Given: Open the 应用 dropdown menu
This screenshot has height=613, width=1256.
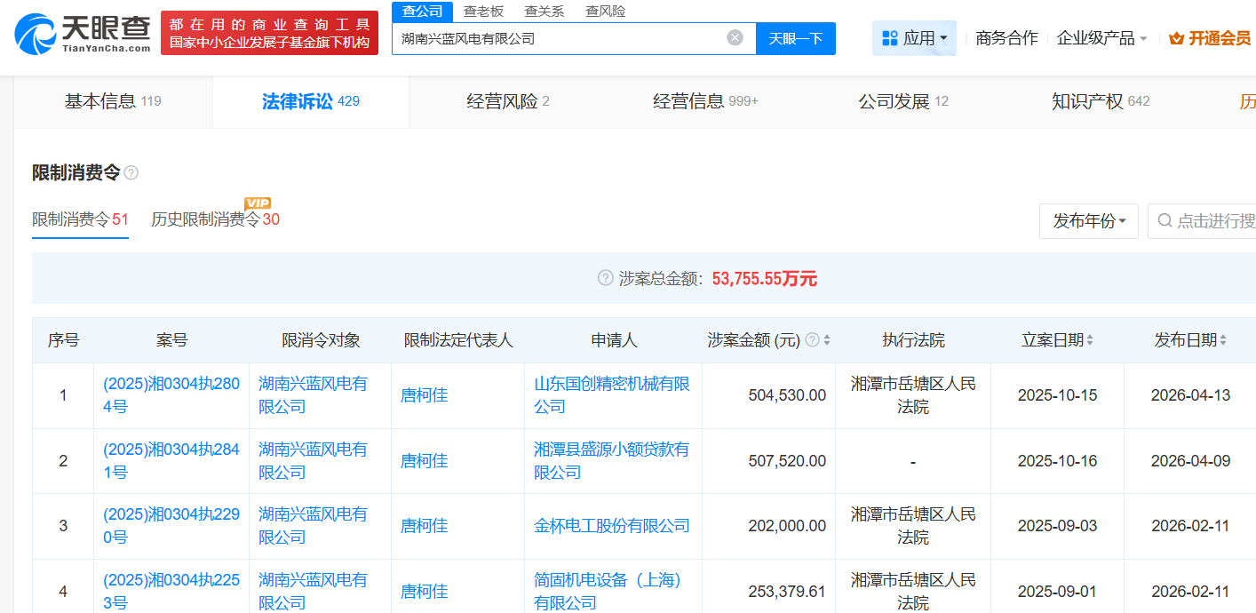Looking at the screenshot, I should click(x=914, y=38).
